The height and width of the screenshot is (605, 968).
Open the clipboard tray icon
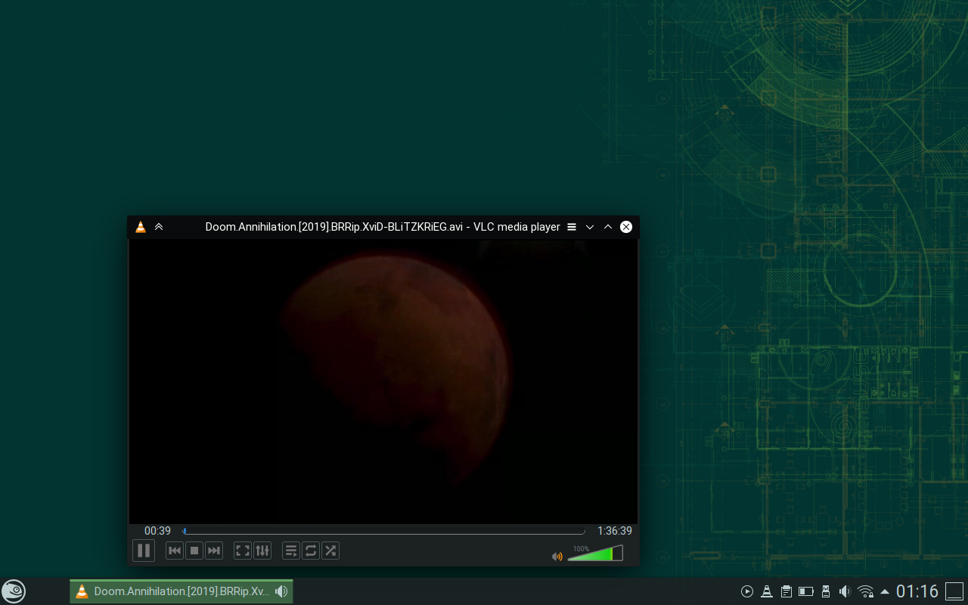tap(786, 591)
